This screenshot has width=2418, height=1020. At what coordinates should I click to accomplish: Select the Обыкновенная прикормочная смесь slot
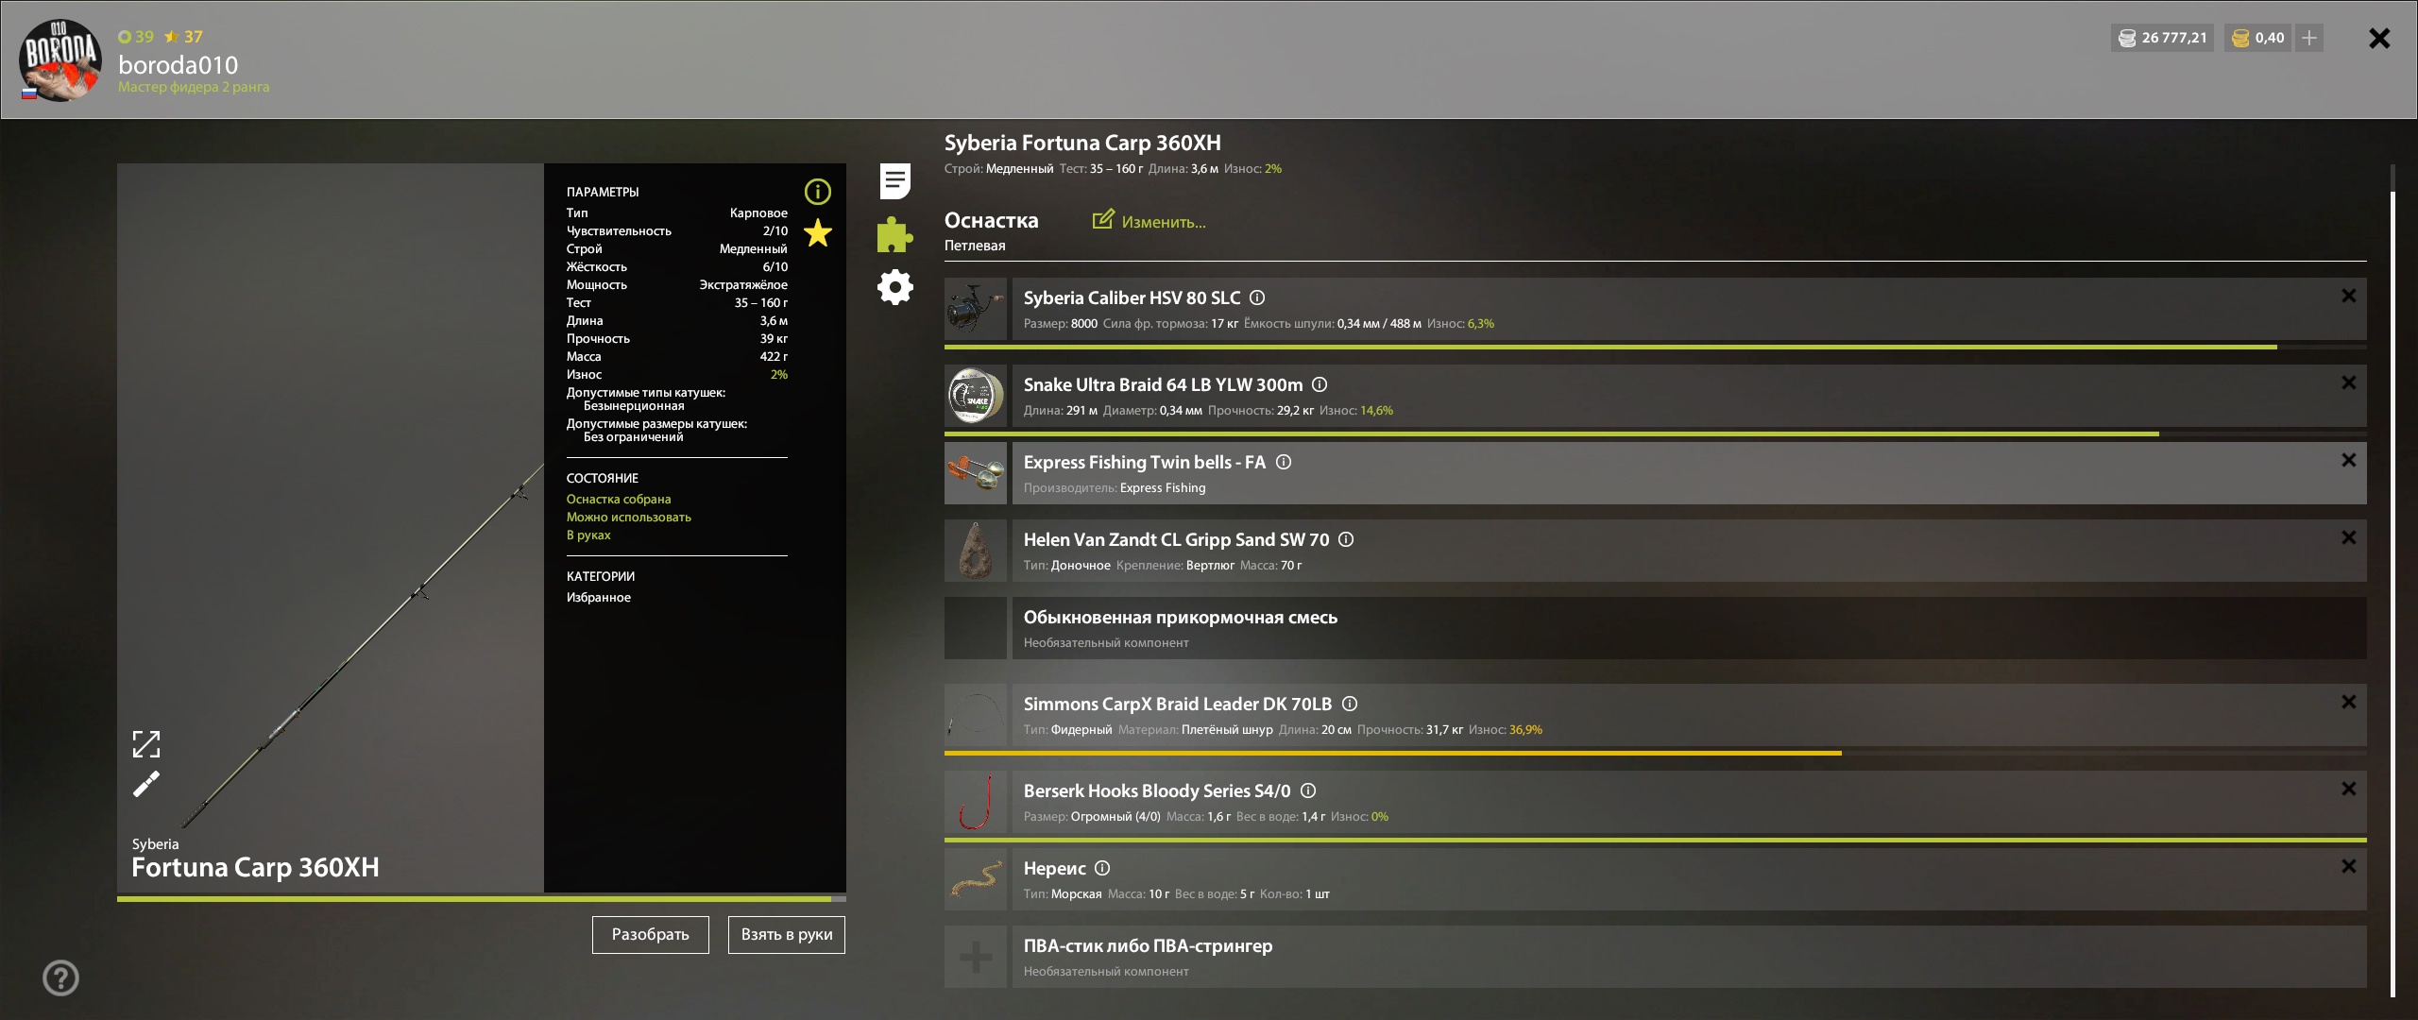click(x=1656, y=628)
